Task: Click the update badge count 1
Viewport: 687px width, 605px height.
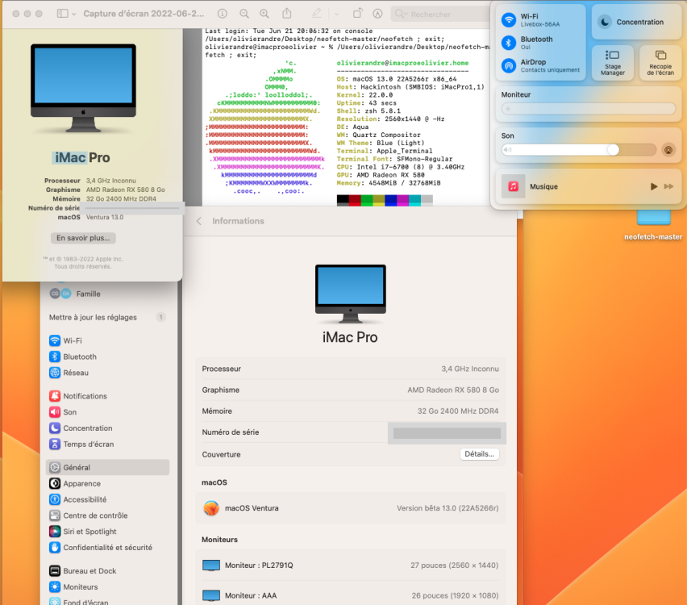Action: [x=160, y=317]
